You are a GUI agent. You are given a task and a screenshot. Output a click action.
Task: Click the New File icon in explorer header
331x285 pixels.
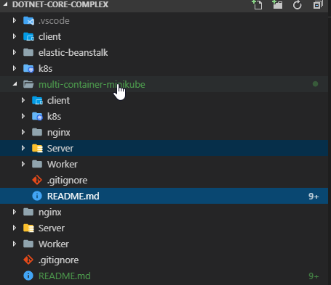(257, 4)
